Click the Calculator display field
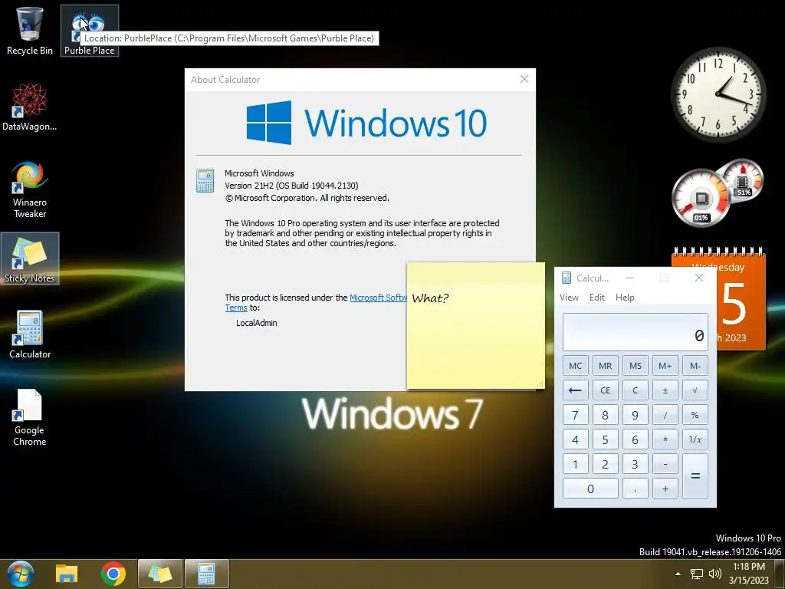This screenshot has width=785, height=589. tap(636, 332)
